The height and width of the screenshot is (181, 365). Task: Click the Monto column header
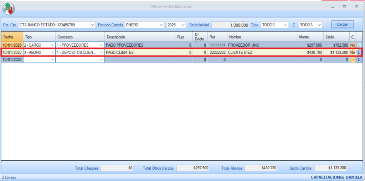pos(310,37)
